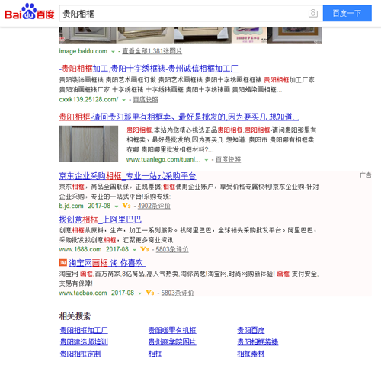Open camera image search icon
The image size is (381, 381).
click(313, 14)
